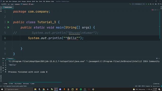Open Spotify from taskbar
Screen dimensions: 162x91
pyautogui.click(x=81, y=89)
